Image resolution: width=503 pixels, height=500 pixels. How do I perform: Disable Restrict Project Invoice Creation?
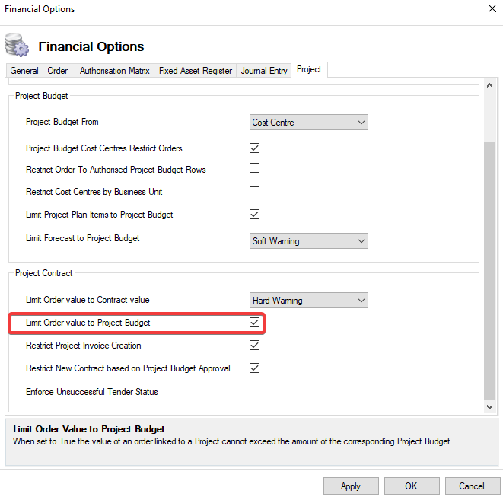tap(255, 346)
